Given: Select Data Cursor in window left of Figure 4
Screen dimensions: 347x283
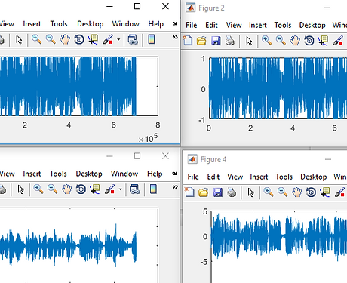Looking at the screenshot, I should [95, 189].
